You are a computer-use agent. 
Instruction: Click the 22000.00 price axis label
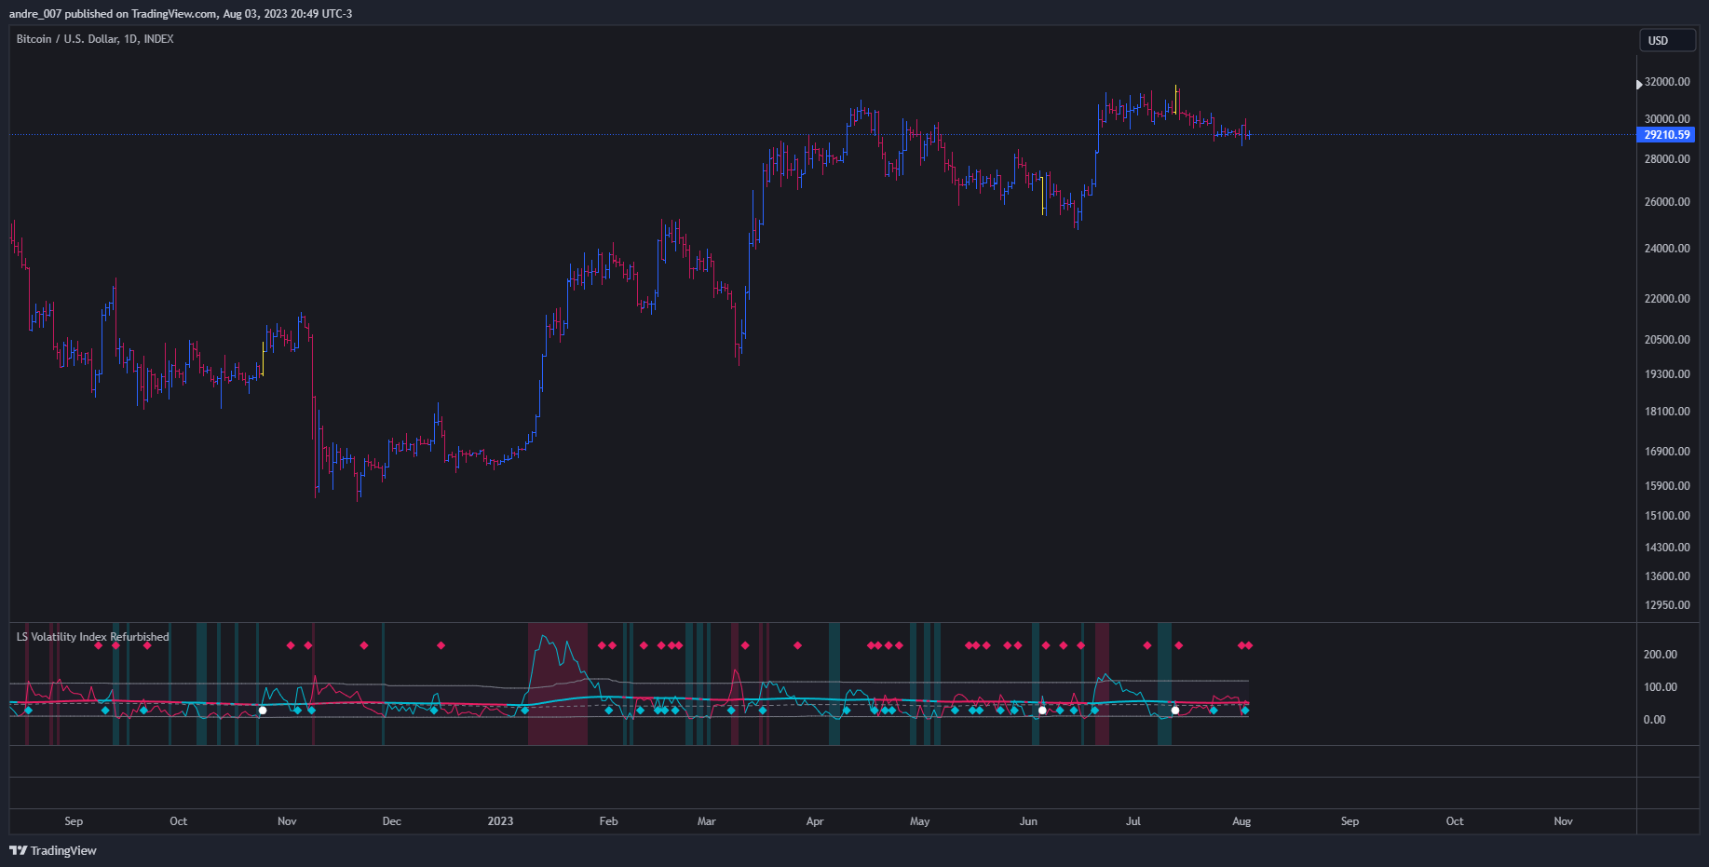click(x=1667, y=299)
